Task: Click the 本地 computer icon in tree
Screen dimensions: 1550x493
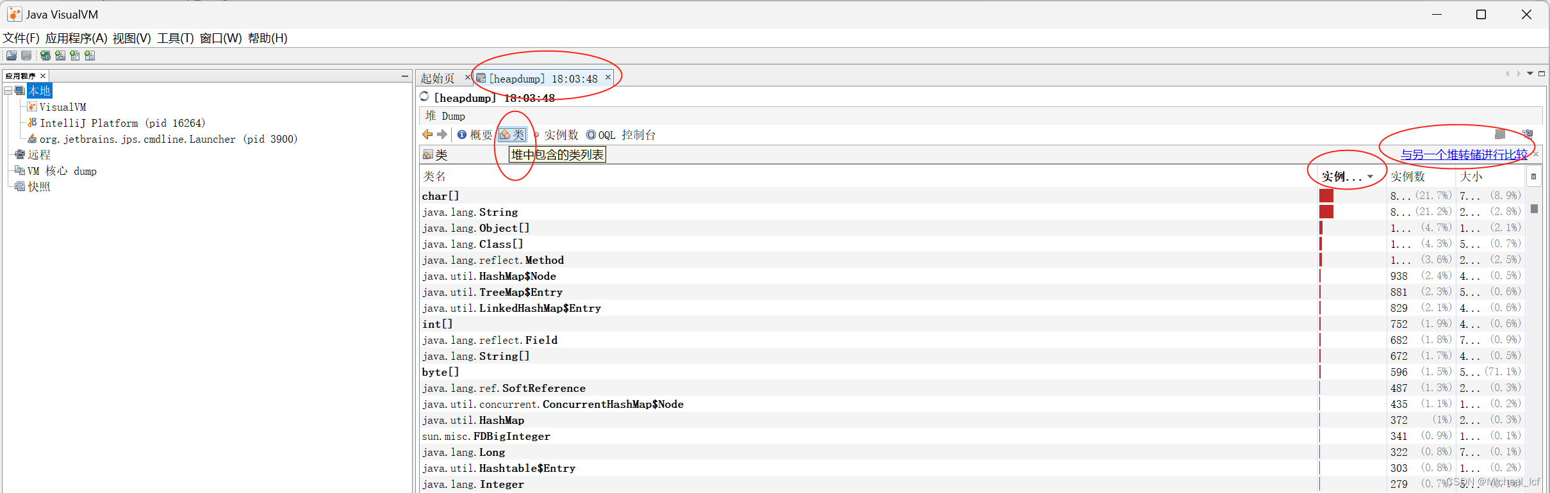Action: pos(20,91)
